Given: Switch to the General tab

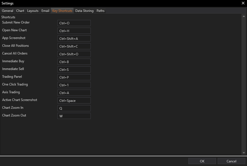Looking at the screenshot, I should pyautogui.click(x=7, y=11).
